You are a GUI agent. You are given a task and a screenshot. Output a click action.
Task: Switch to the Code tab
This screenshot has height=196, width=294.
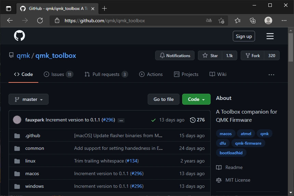[x=24, y=74]
